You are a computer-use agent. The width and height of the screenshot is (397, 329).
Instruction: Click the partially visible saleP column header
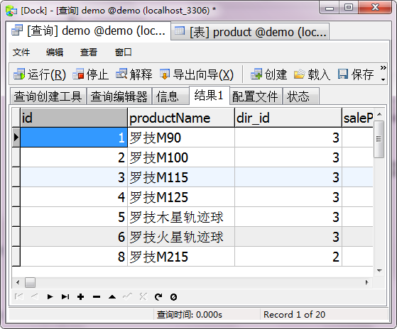pyautogui.click(x=357, y=118)
